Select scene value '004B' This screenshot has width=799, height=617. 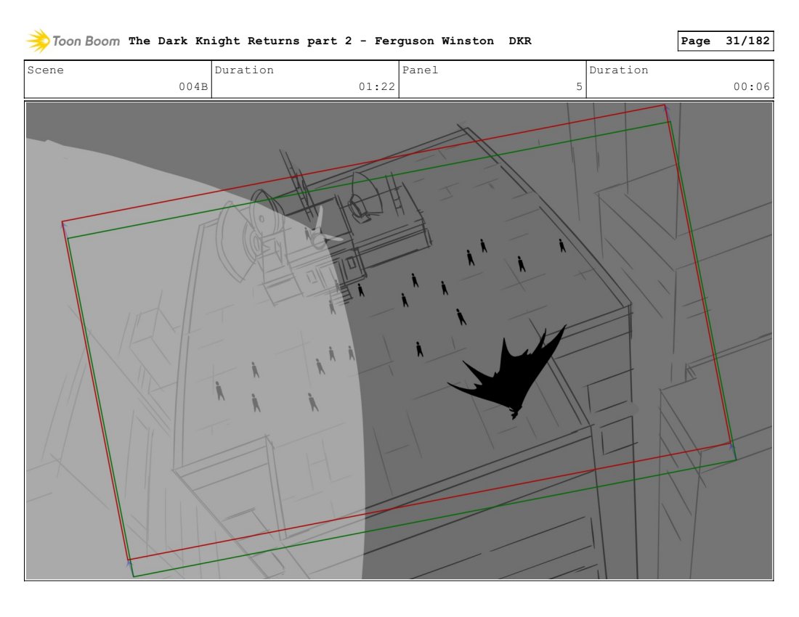click(193, 86)
